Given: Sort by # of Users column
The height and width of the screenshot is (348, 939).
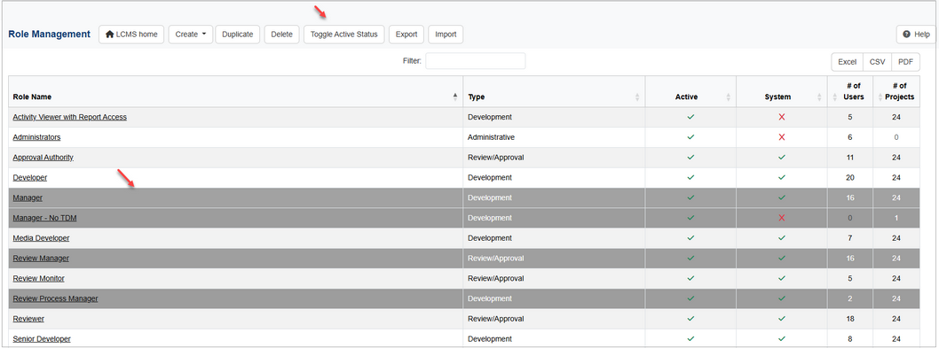Looking at the screenshot, I should pyautogui.click(x=850, y=91).
